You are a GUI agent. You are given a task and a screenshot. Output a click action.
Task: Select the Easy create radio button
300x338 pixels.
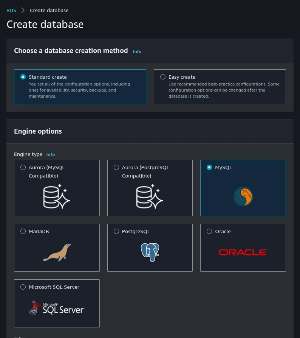tap(163, 77)
